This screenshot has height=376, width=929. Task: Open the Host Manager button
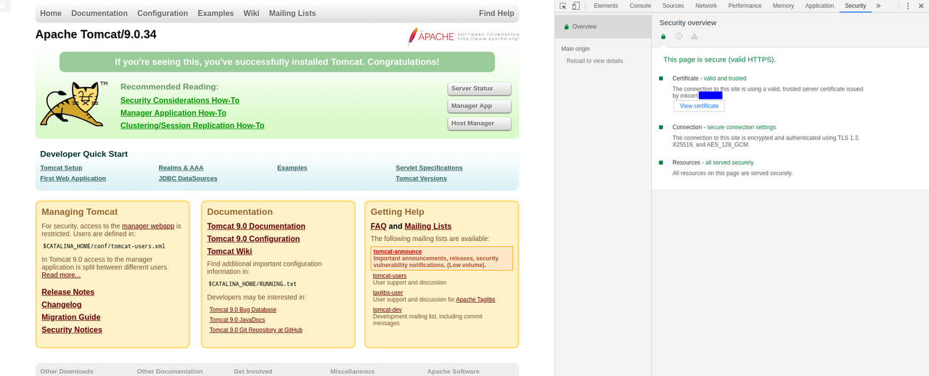(480, 123)
